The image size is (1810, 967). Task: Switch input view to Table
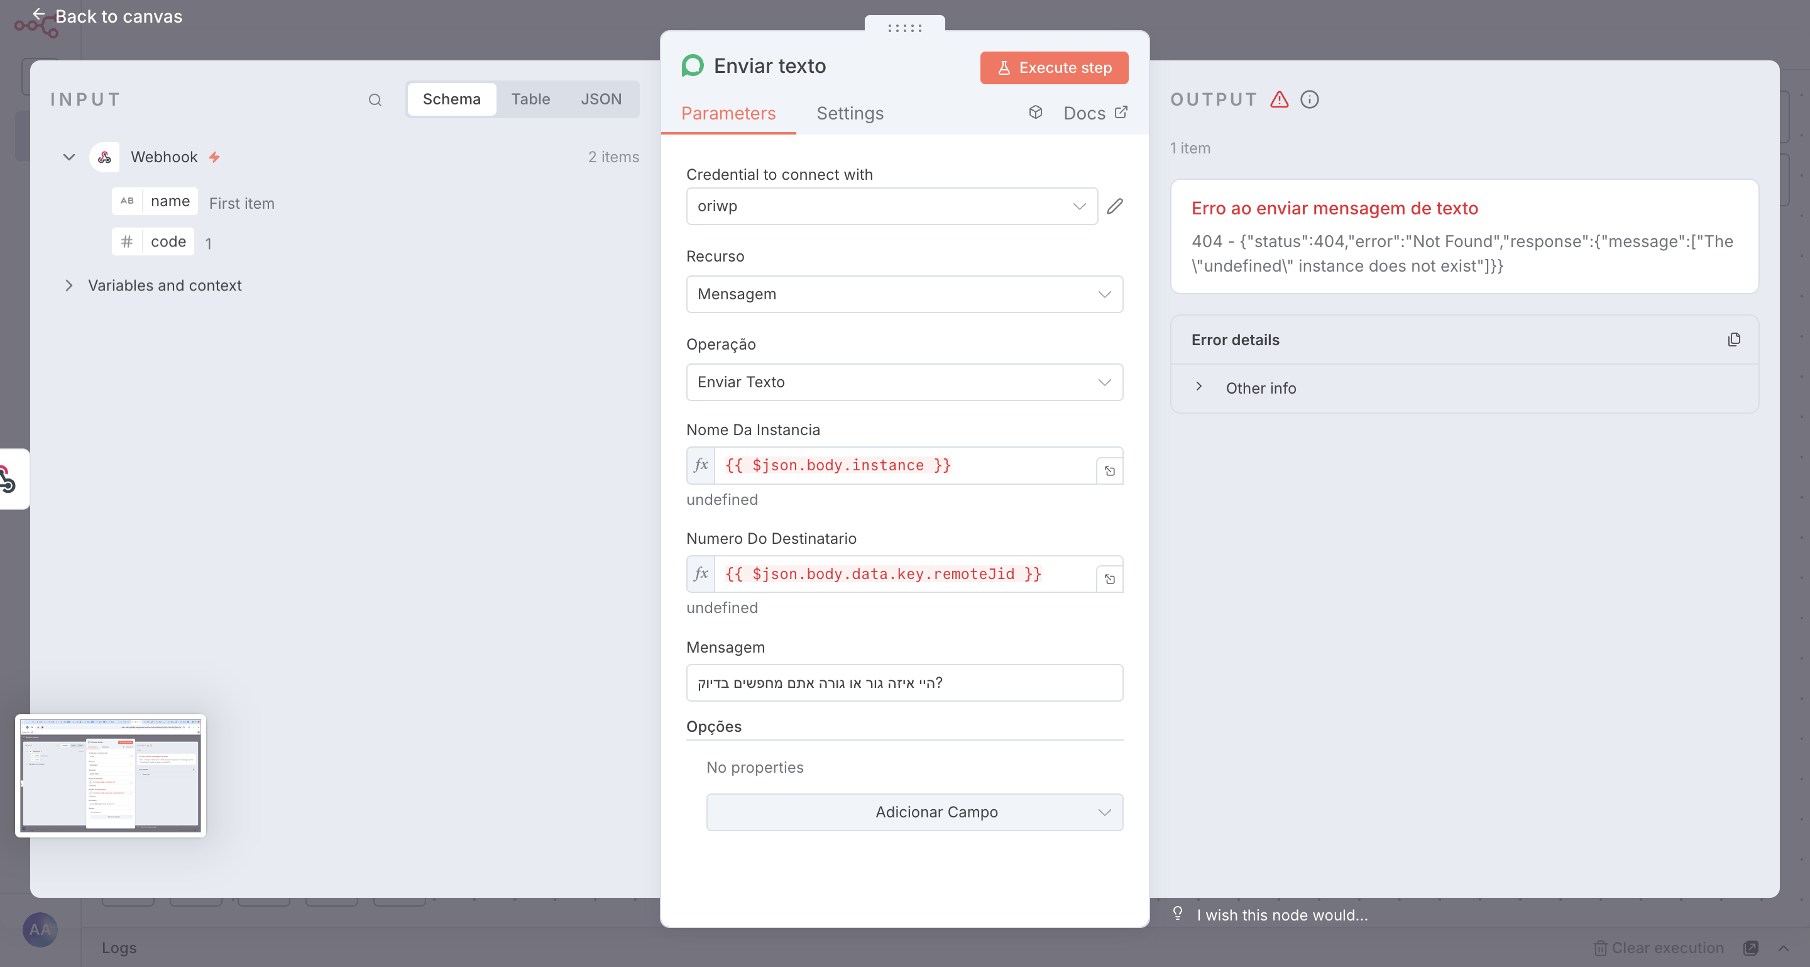(x=530, y=99)
